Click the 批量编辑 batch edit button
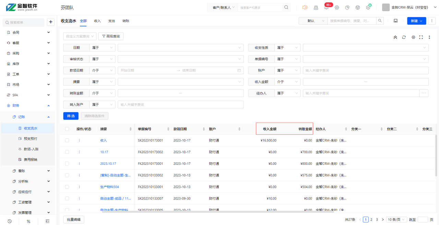Image resolution: width=439 pixels, height=225 pixels. pyautogui.click(x=74, y=220)
